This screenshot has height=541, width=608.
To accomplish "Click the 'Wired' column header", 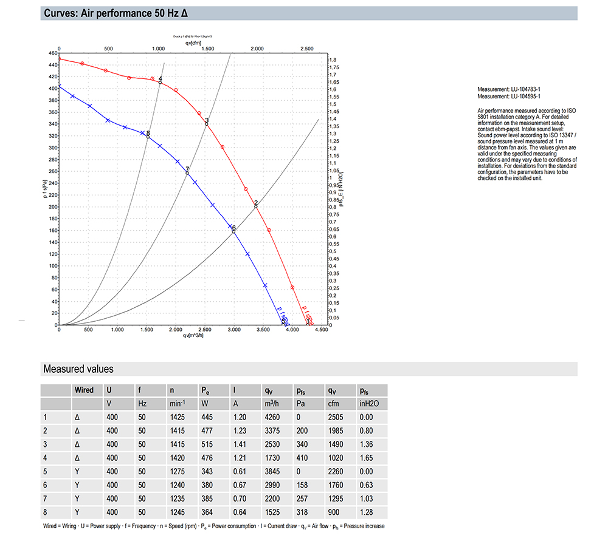I will click(x=84, y=390).
